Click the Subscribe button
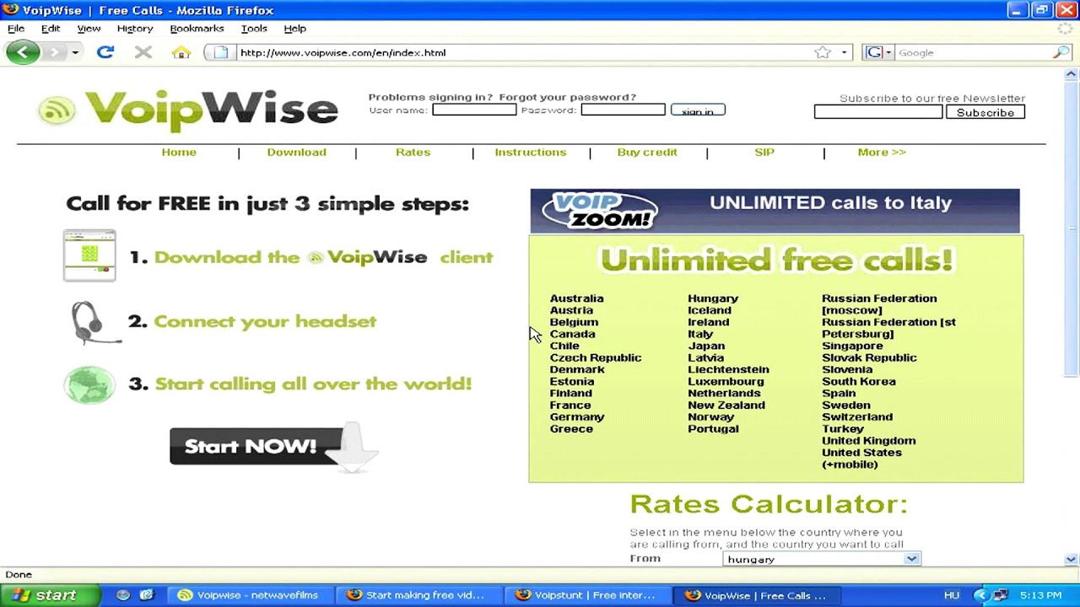The image size is (1080, 607). pos(985,112)
